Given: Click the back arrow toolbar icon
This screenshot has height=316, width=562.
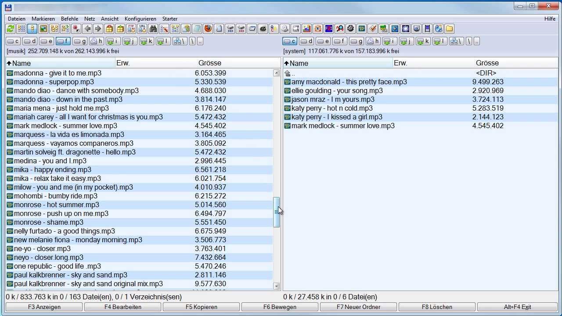Looking at the screenshot, I should [87, 29].
